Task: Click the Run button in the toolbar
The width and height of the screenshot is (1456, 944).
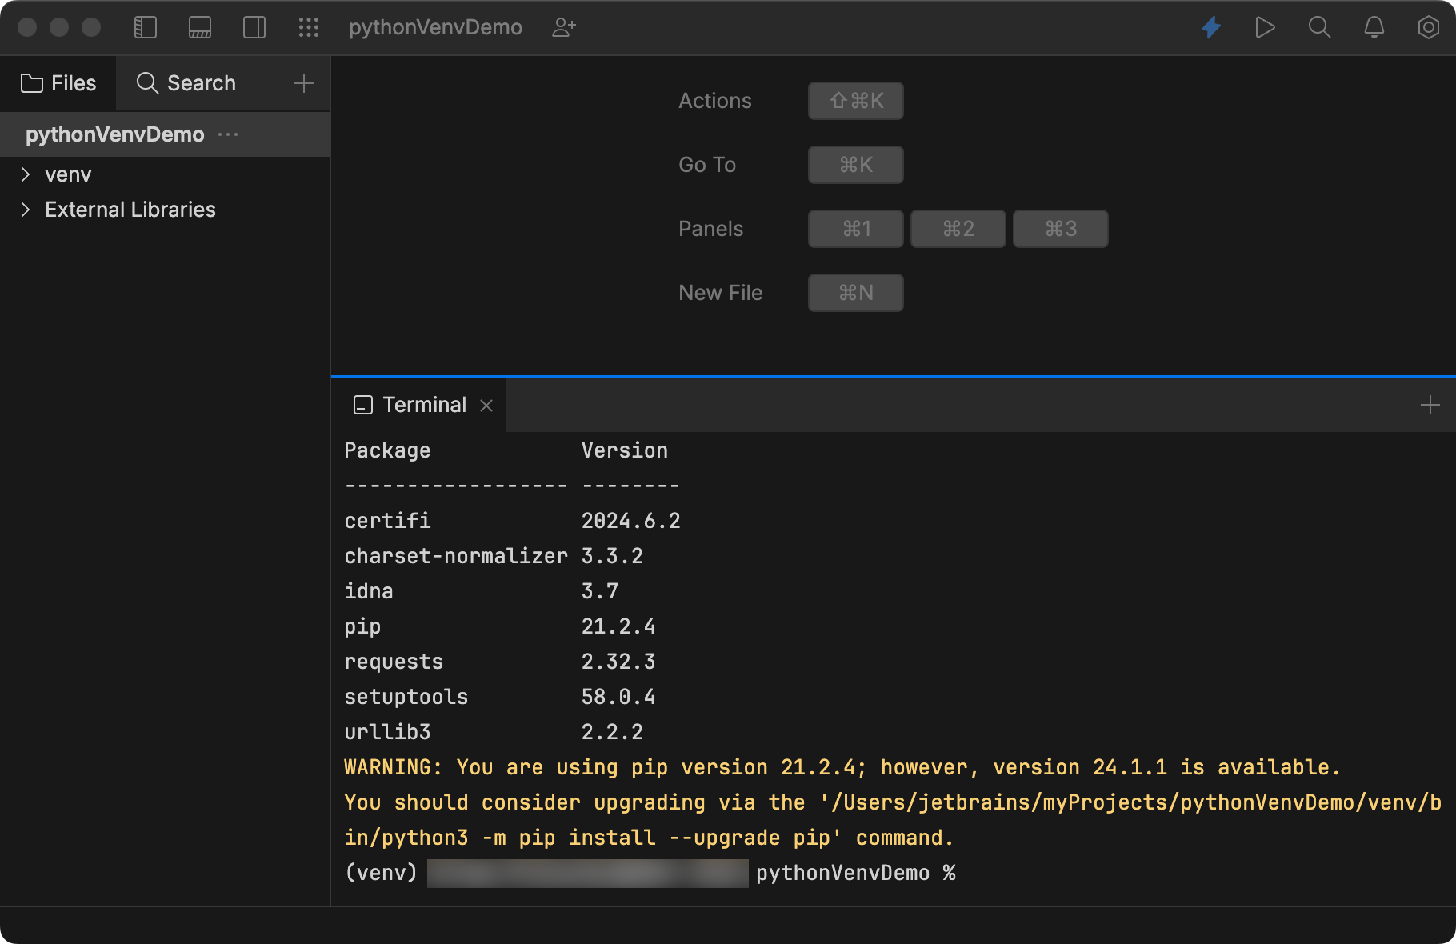Action: [x=1265, y=26]
